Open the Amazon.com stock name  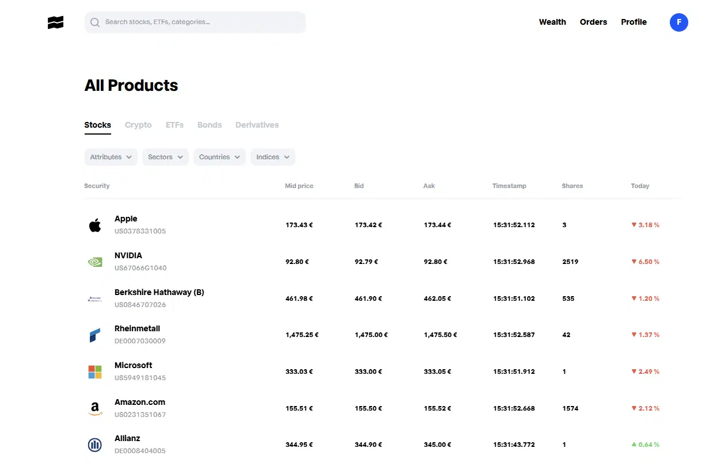click(x=139, y=402)
